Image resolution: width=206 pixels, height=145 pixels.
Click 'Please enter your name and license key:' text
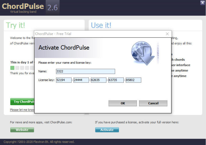tap(65, 62)
